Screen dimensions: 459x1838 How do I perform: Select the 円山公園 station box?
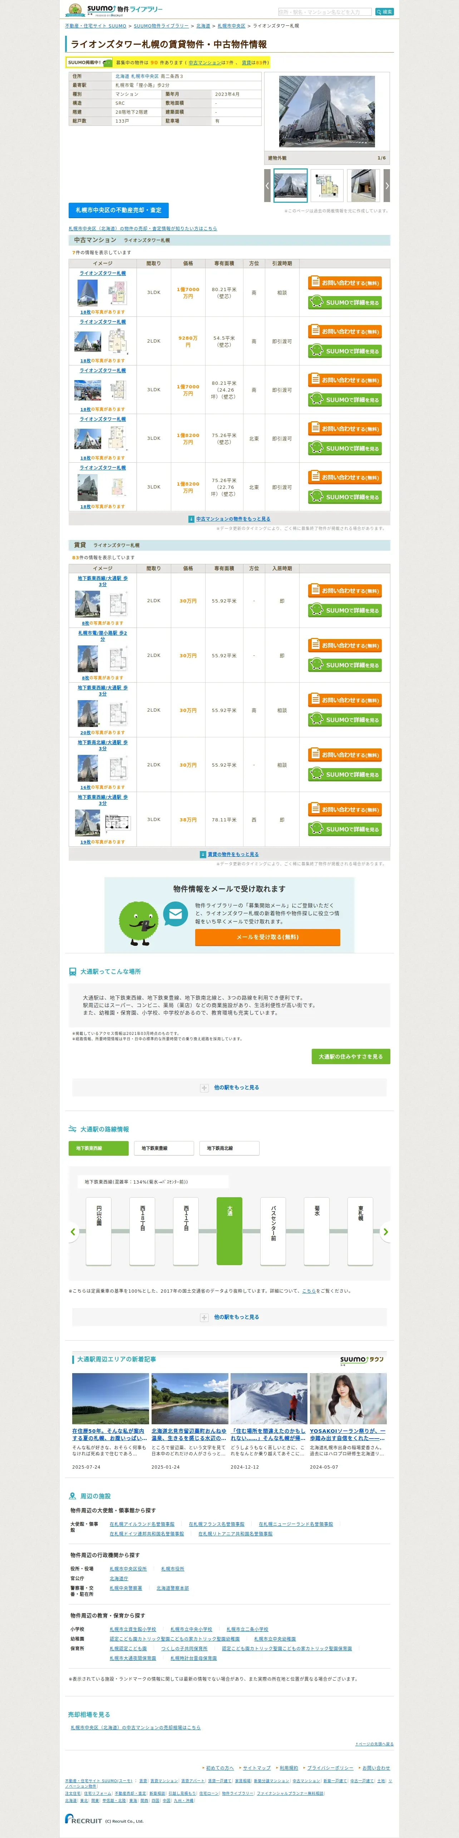pos(99,1231)
